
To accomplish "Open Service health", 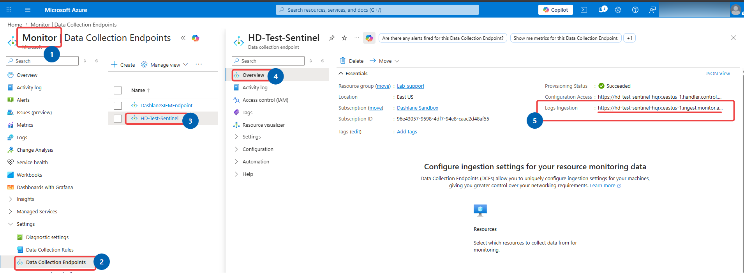I will click(x=32, y=162).
